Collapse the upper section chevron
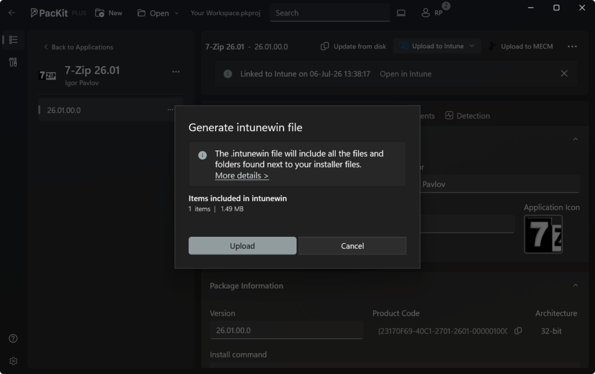595x374 pixels. (x=575, y=139)
